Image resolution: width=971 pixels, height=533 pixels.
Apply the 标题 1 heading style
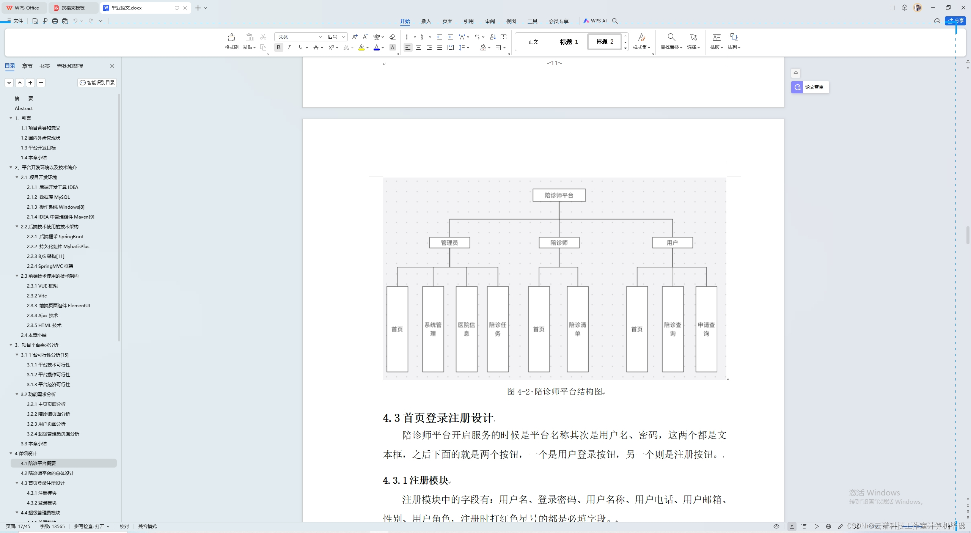[x=569, y=42]
